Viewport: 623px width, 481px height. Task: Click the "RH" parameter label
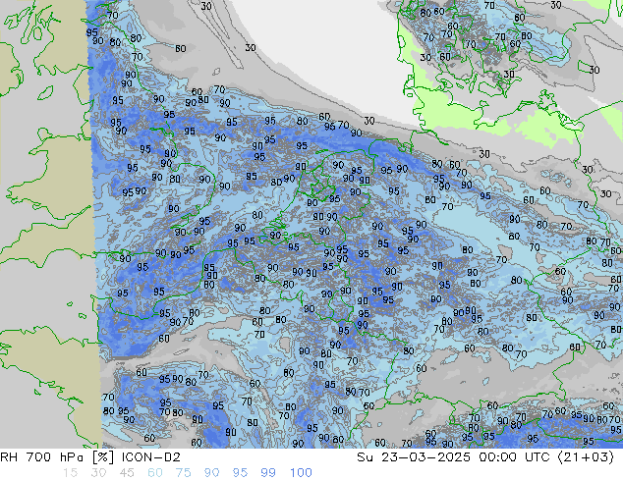(12, 457)
